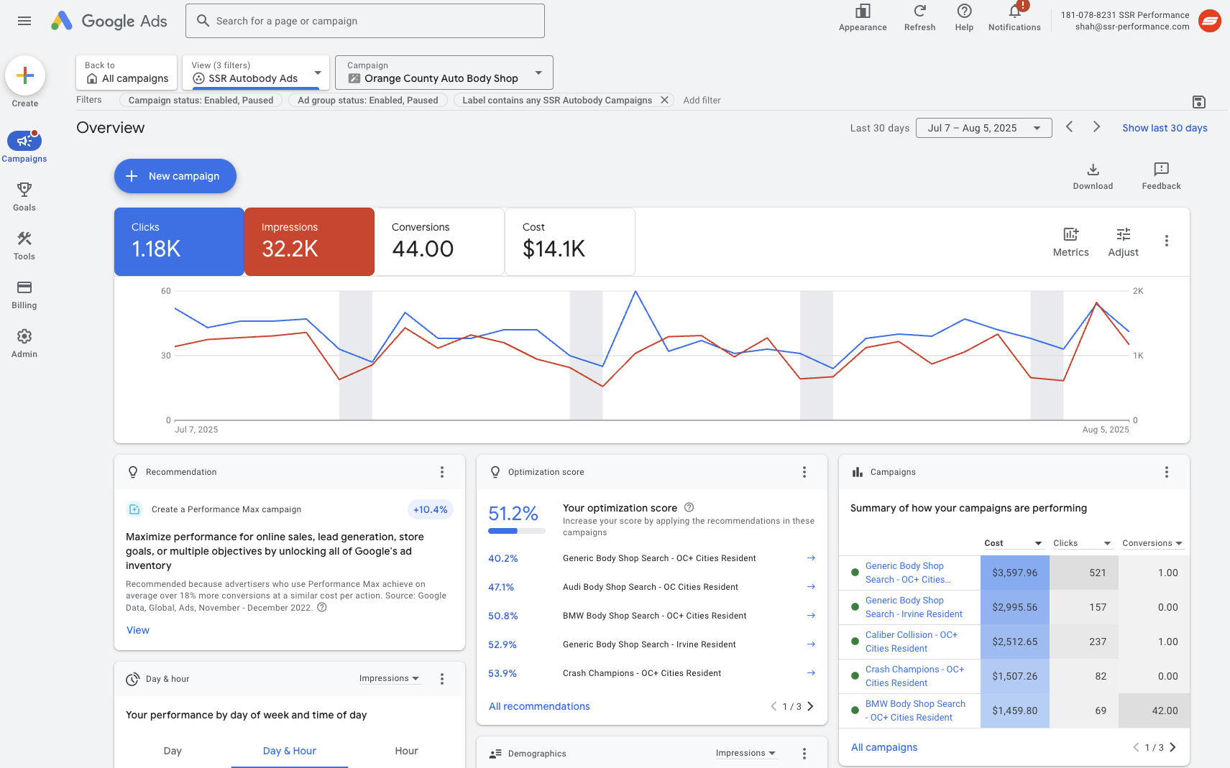The image size is (1230, 768).
Task: Click the Campaign status filter chip
Action: click(x=201, y=100)
